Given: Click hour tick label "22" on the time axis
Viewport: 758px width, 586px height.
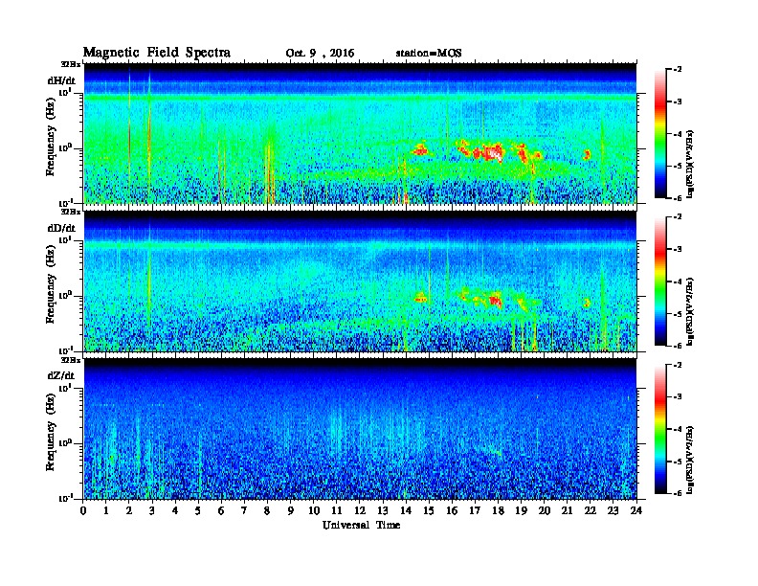Looking at the screenshot, I should (591, 510).
